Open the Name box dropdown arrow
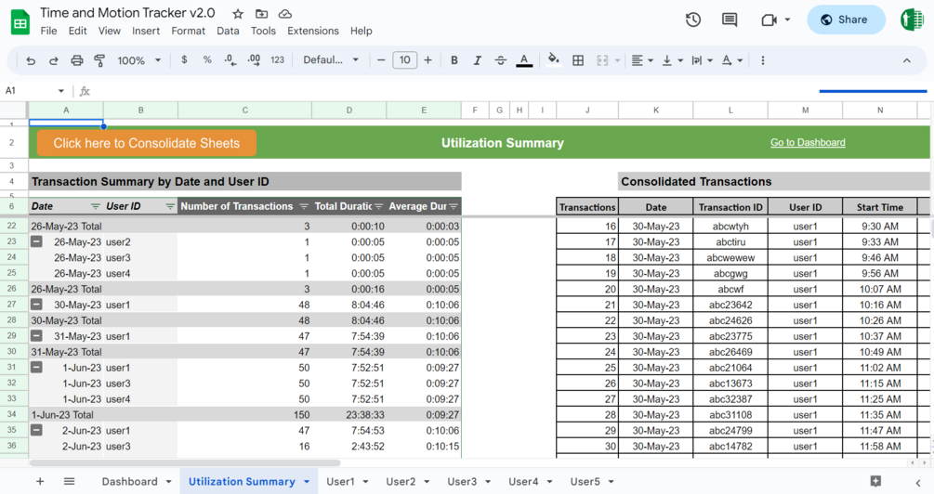Image resolution: width=934 pixels, height=494 pixels. click(x=60, y=91)
